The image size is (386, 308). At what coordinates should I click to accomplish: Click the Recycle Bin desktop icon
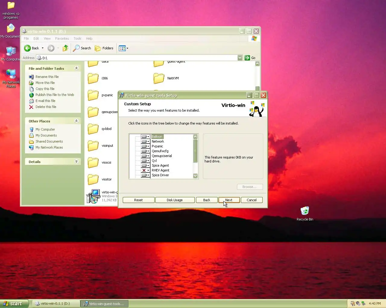pyautogui.click(x=305, y=211)
